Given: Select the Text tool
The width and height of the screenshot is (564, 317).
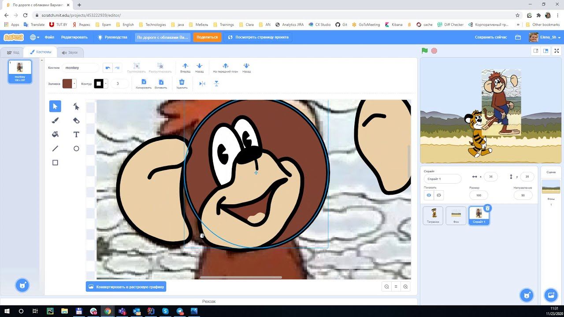Looking at the screenshot, I should tap(76, 134).
